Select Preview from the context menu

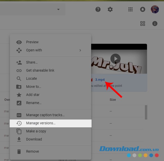[32, 42]
